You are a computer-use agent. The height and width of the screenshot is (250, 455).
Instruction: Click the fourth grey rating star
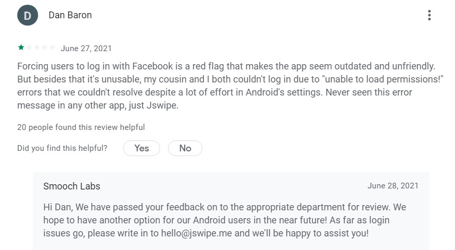[44, 47]
